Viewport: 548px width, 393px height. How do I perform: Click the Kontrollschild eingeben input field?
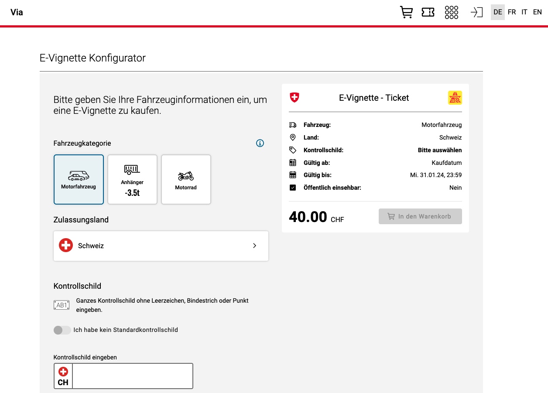pos(132,376)
